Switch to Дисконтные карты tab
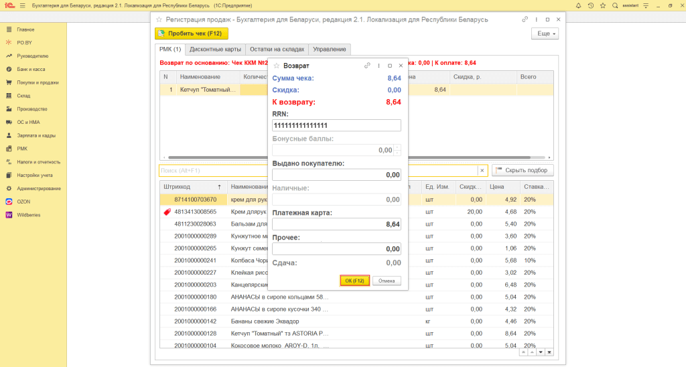Viewport: 686px width, 367px height. point(215,50)
